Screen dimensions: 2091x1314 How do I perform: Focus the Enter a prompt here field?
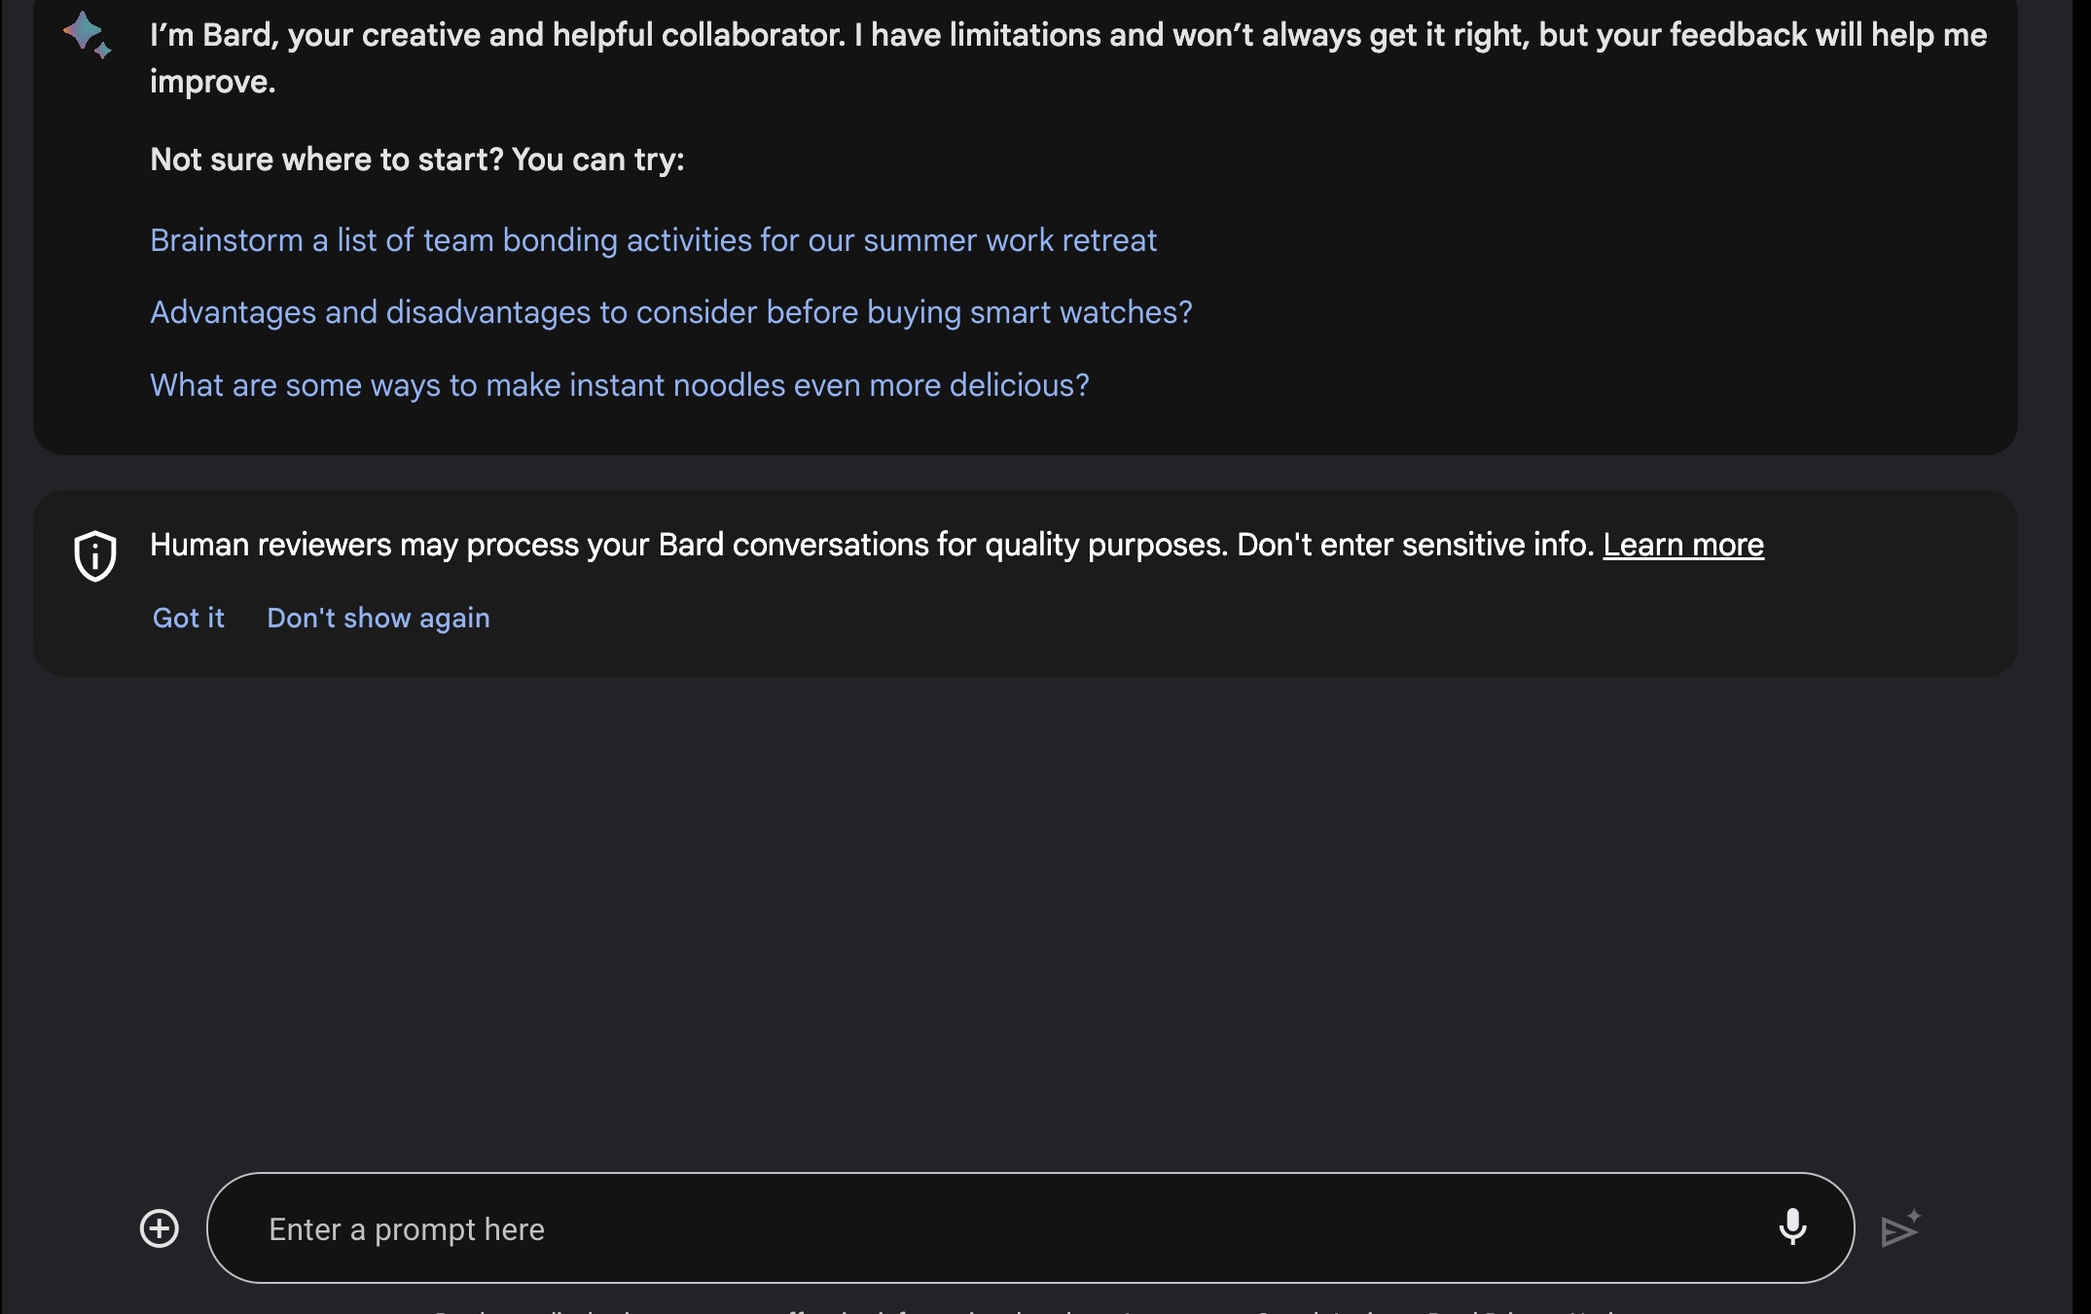tap(973, 1228)
